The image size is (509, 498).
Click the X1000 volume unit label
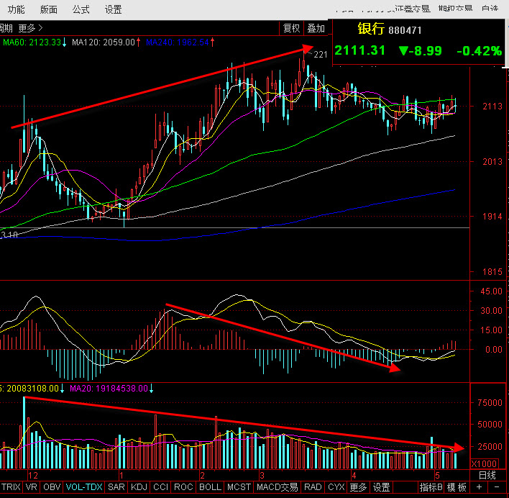(x=484, y=463)
